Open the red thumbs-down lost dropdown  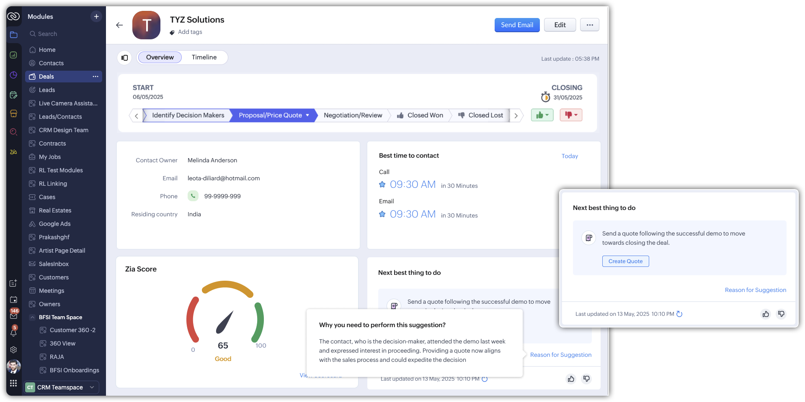coord(571,115)
